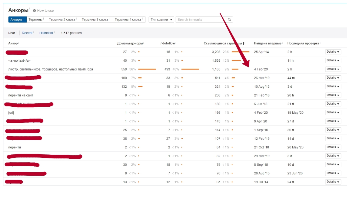Open Details for the [url] anchor row
The height and width of the screenshot is (198, 349).
click(333, 112)
